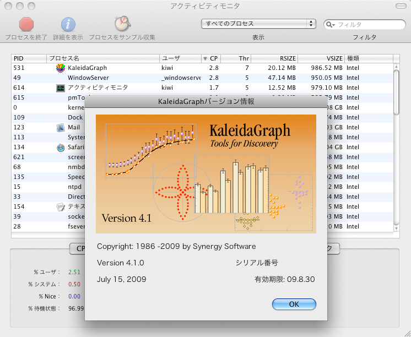
Task: Sort by RSIZE column header
Action: point(274,58)
